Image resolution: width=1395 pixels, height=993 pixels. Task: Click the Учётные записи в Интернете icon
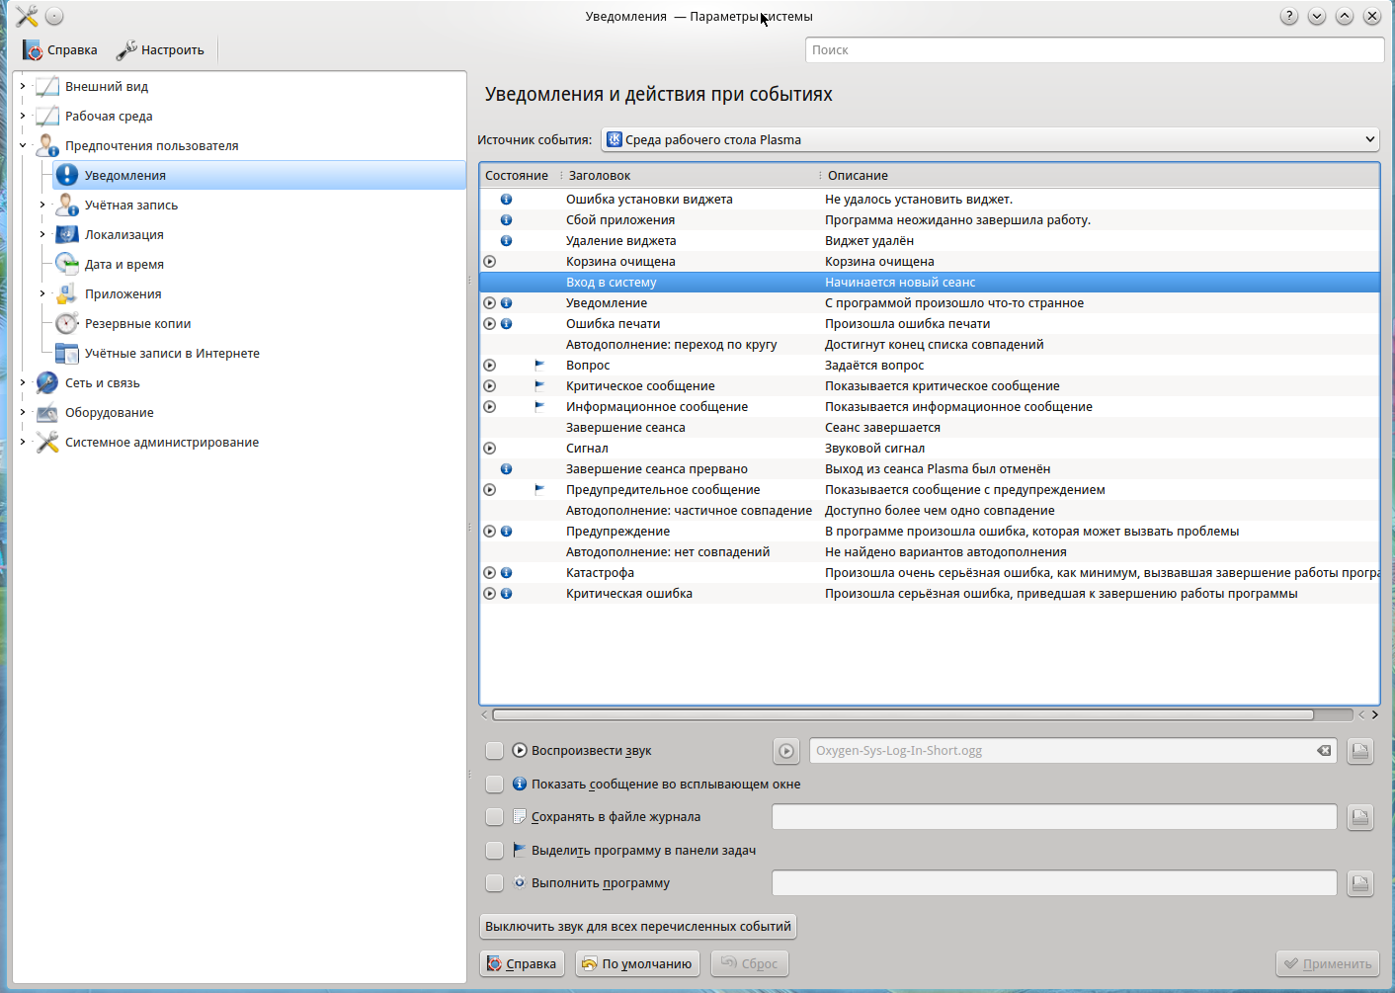[x=67, y=354]
